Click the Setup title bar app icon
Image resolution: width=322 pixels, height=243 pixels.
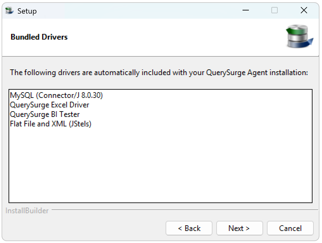point(9,10)
